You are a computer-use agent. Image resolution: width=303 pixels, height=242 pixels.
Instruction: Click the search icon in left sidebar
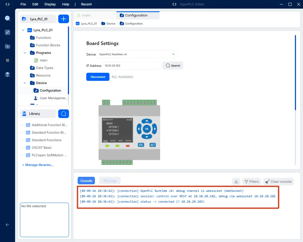7,18
